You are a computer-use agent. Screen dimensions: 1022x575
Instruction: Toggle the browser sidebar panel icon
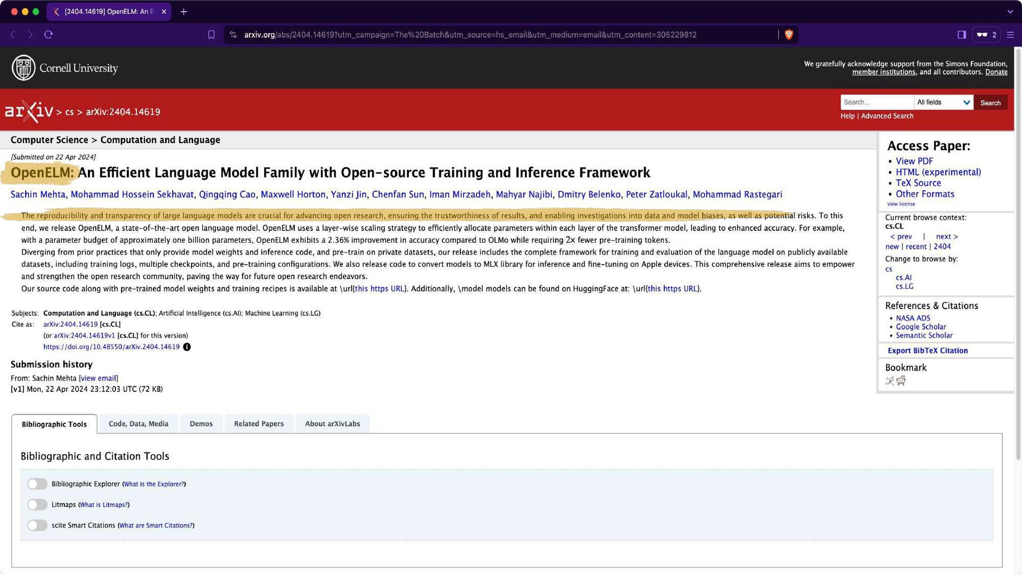coord(962,35)
